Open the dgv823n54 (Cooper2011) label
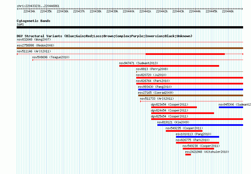Screen dimensions: 251x174 [x=170, y=104]
